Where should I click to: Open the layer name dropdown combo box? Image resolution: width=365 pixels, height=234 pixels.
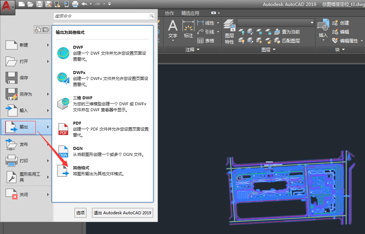point(276,23)
